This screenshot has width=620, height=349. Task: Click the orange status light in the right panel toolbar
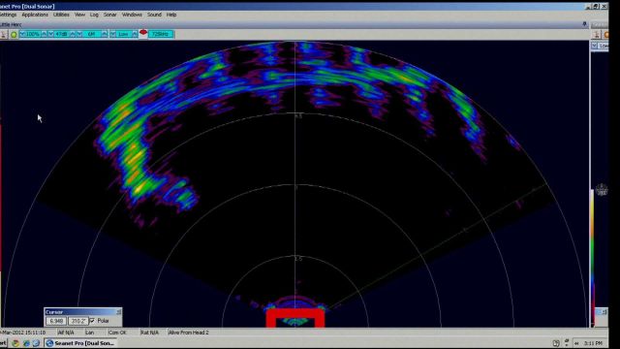[606, 35]
